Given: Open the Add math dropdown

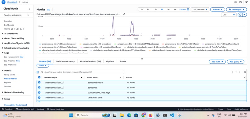Looking at the screenshot, I should 217,62.
